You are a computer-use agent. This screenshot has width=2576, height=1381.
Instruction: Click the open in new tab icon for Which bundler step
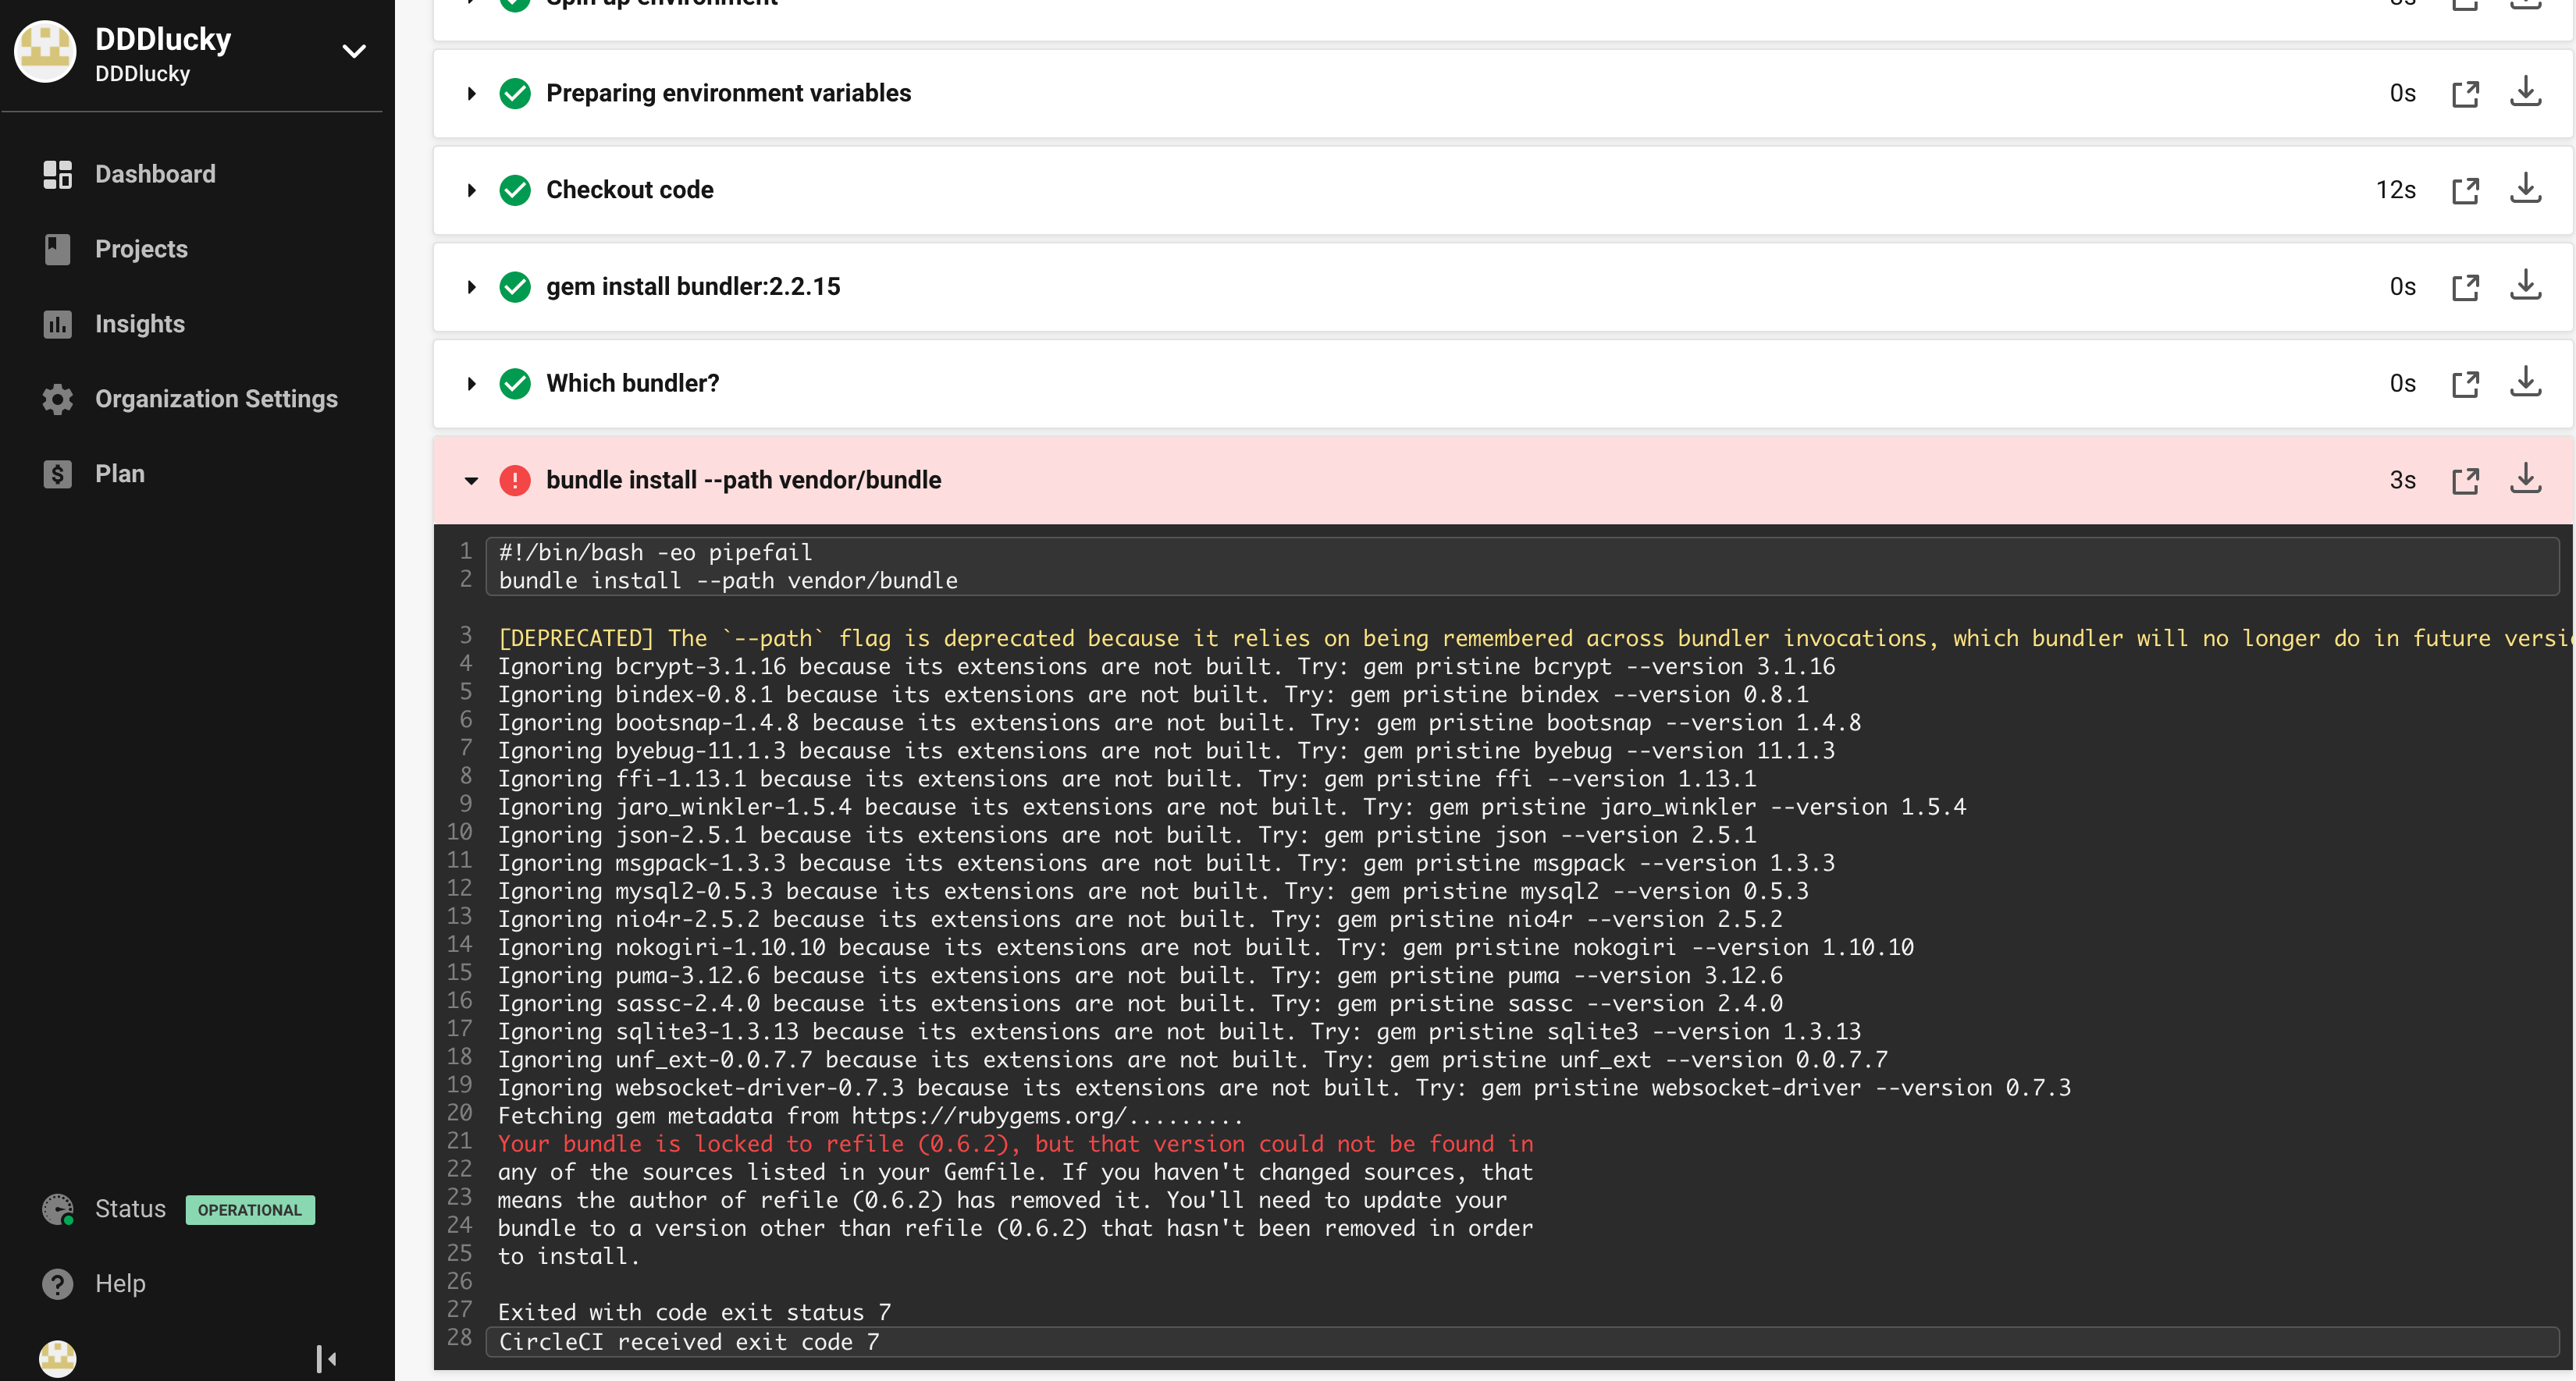(2465, 383)
